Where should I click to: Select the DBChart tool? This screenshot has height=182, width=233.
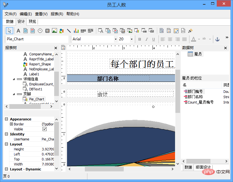tap(137, 31)
